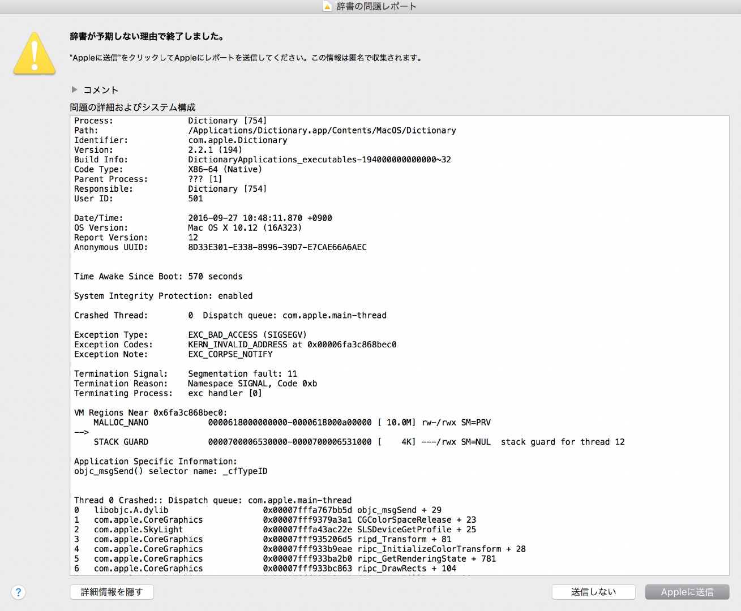The width and height of the screenshot is (741, 611).
Task: Click 'libobjc.A.dylib' in the stack trace
Action: coord(131,510)
